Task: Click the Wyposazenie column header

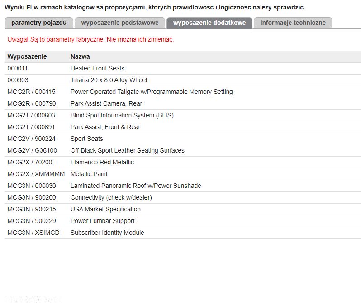Action: pyautogui.click(x=27, y=56)
